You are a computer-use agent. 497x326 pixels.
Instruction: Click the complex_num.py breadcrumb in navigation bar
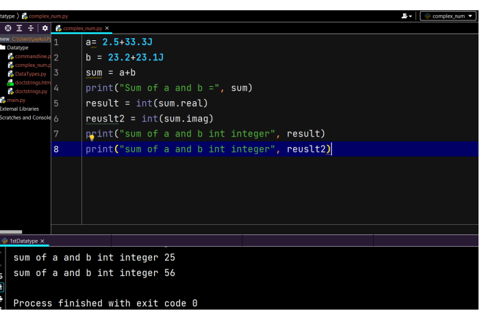(45, 16)
